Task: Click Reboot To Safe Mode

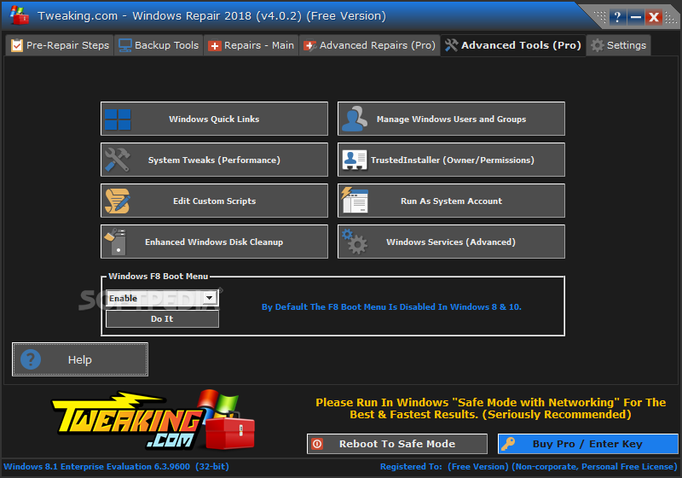Action: (396, 444)
